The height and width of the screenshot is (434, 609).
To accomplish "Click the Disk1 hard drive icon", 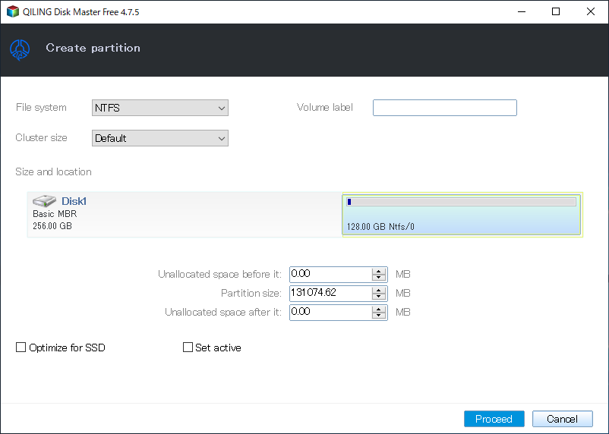I will [x=44, y=201].
